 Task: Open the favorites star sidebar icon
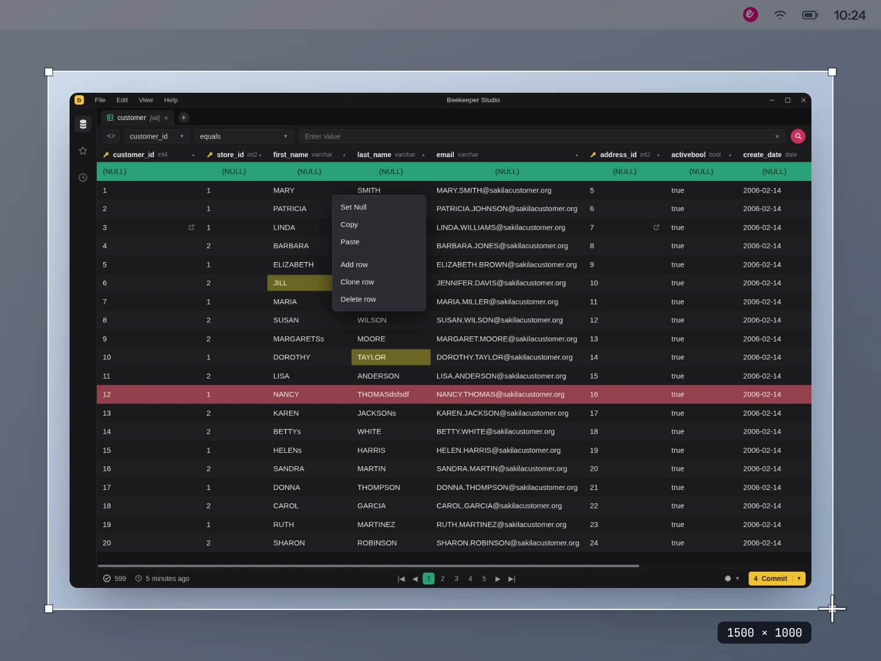click(x=83, y=151)
